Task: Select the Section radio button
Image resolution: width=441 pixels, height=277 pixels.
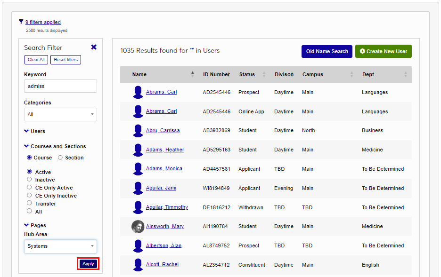Action: [x=60, y=158]
